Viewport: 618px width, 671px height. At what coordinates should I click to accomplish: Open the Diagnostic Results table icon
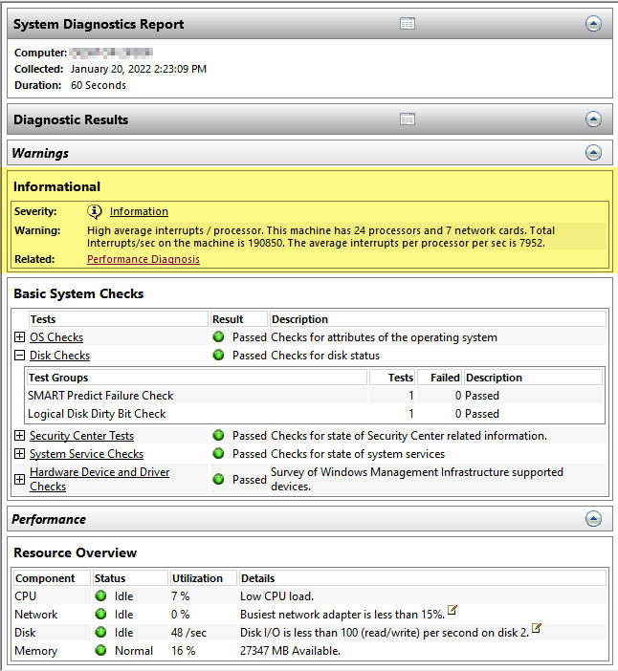click(x=407, y=119)
